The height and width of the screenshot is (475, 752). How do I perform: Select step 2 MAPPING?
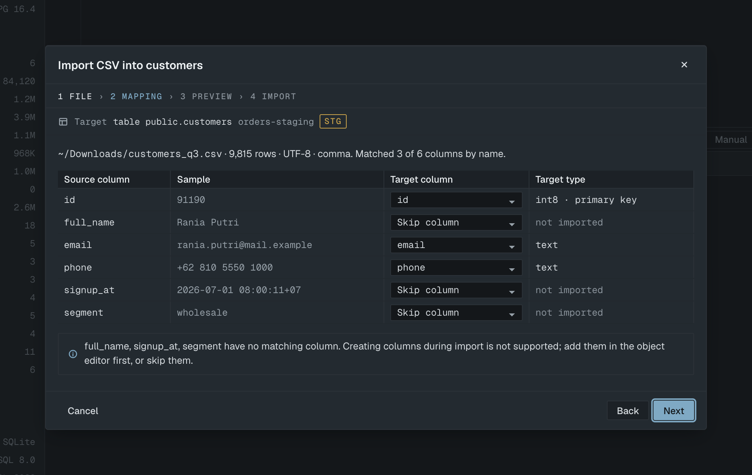click(136, 97)
